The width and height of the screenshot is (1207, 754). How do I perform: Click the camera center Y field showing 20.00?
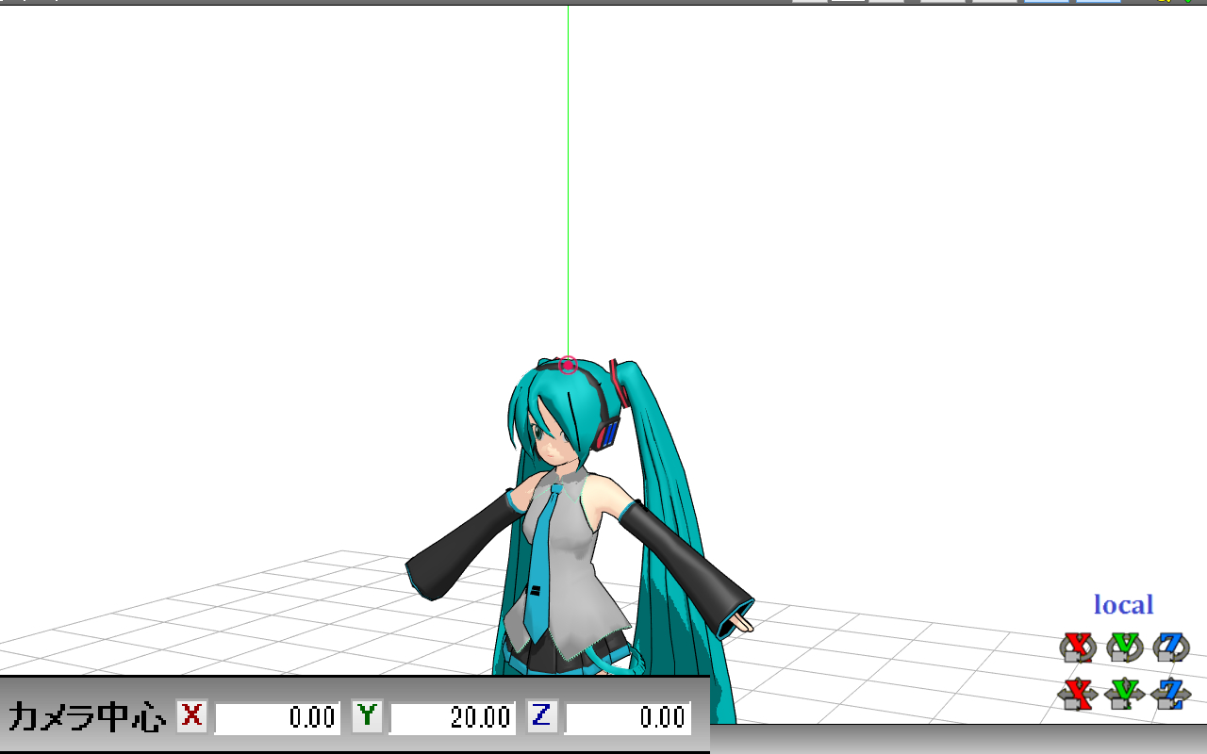coord(454,718)
